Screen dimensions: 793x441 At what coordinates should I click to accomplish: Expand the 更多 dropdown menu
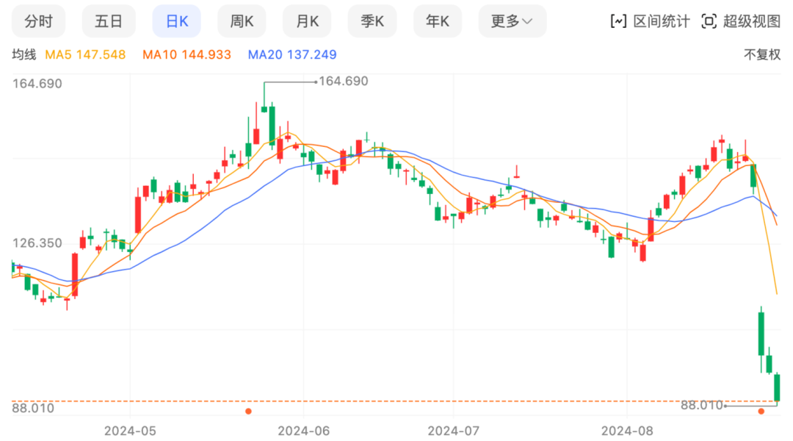[x=512, y=21]
